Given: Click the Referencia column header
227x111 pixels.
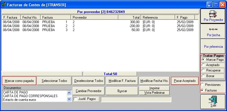Looking at the screenshot, I should click(x=158, y=18).
